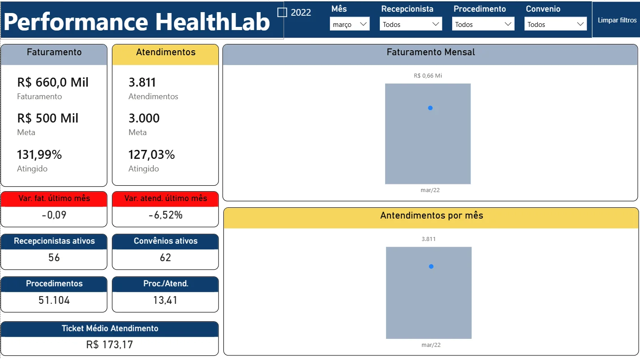
Task: Click the Recepcionistas ativos value 56
Action: [x=54, y=258]
